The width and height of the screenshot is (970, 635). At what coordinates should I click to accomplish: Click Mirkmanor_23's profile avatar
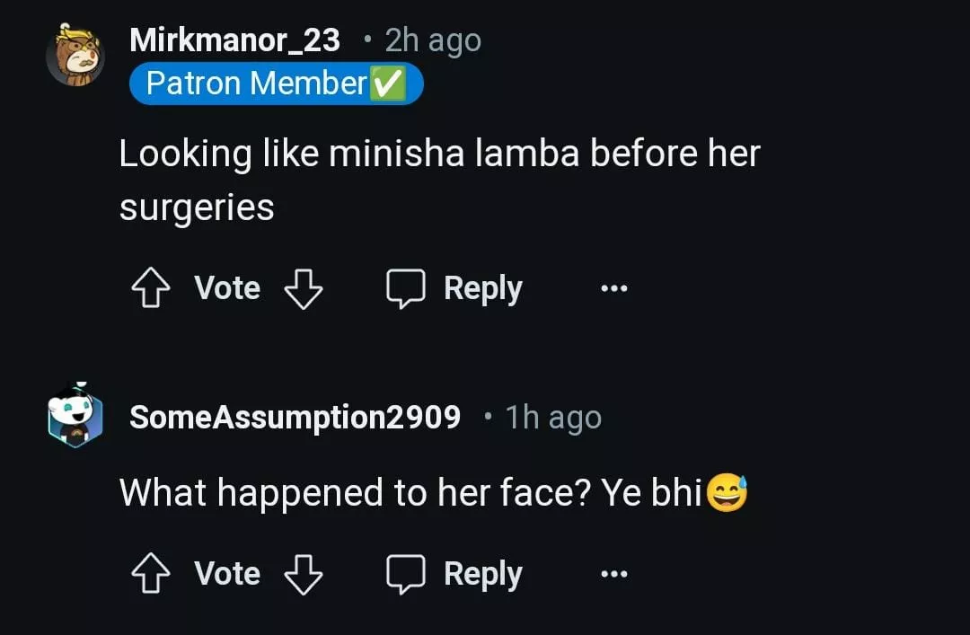tap(75, 56)
